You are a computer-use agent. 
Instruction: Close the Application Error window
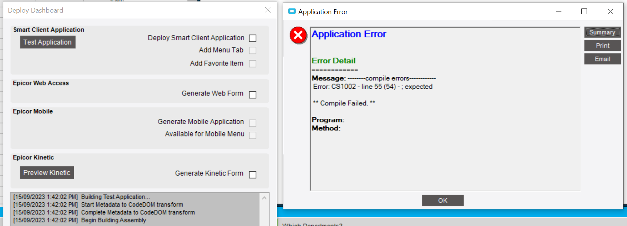[x=610, y=11]
